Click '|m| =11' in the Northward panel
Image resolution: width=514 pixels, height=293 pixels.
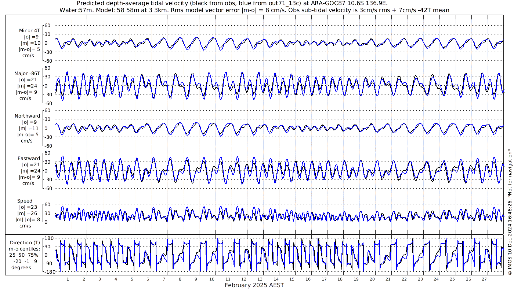pyautogui.click(x=30, y=128)
